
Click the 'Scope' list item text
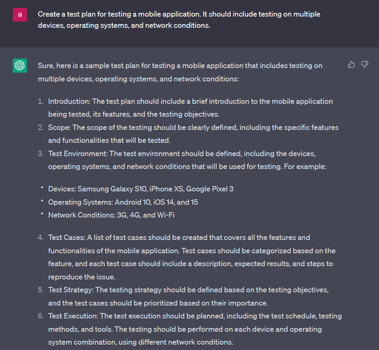tap(193, 134)
